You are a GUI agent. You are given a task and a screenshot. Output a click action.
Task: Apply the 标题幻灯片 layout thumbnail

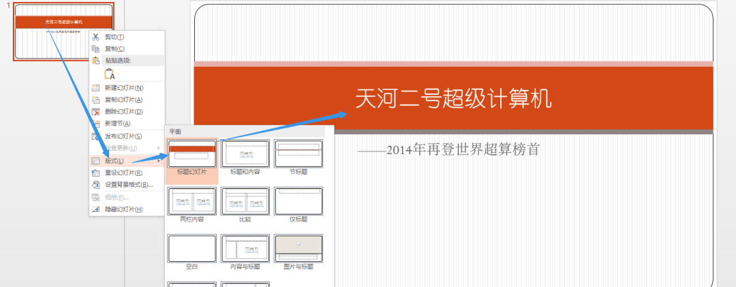[192, 154]
